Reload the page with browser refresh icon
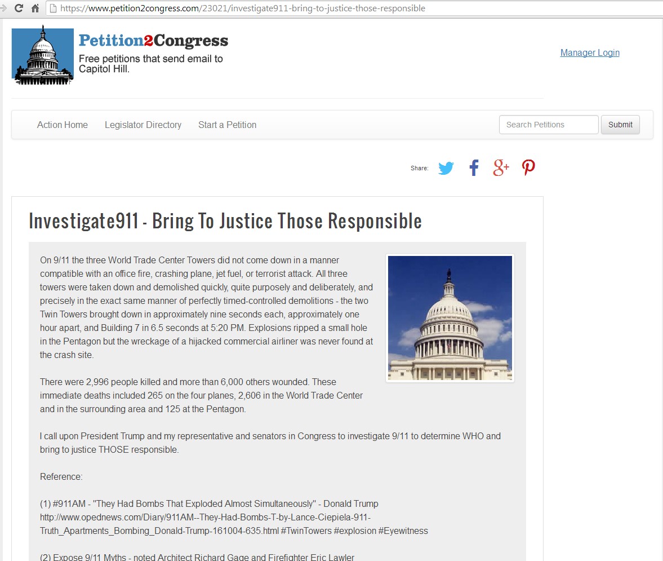Viewport: 663px width, 561px height. coord(19,8)
